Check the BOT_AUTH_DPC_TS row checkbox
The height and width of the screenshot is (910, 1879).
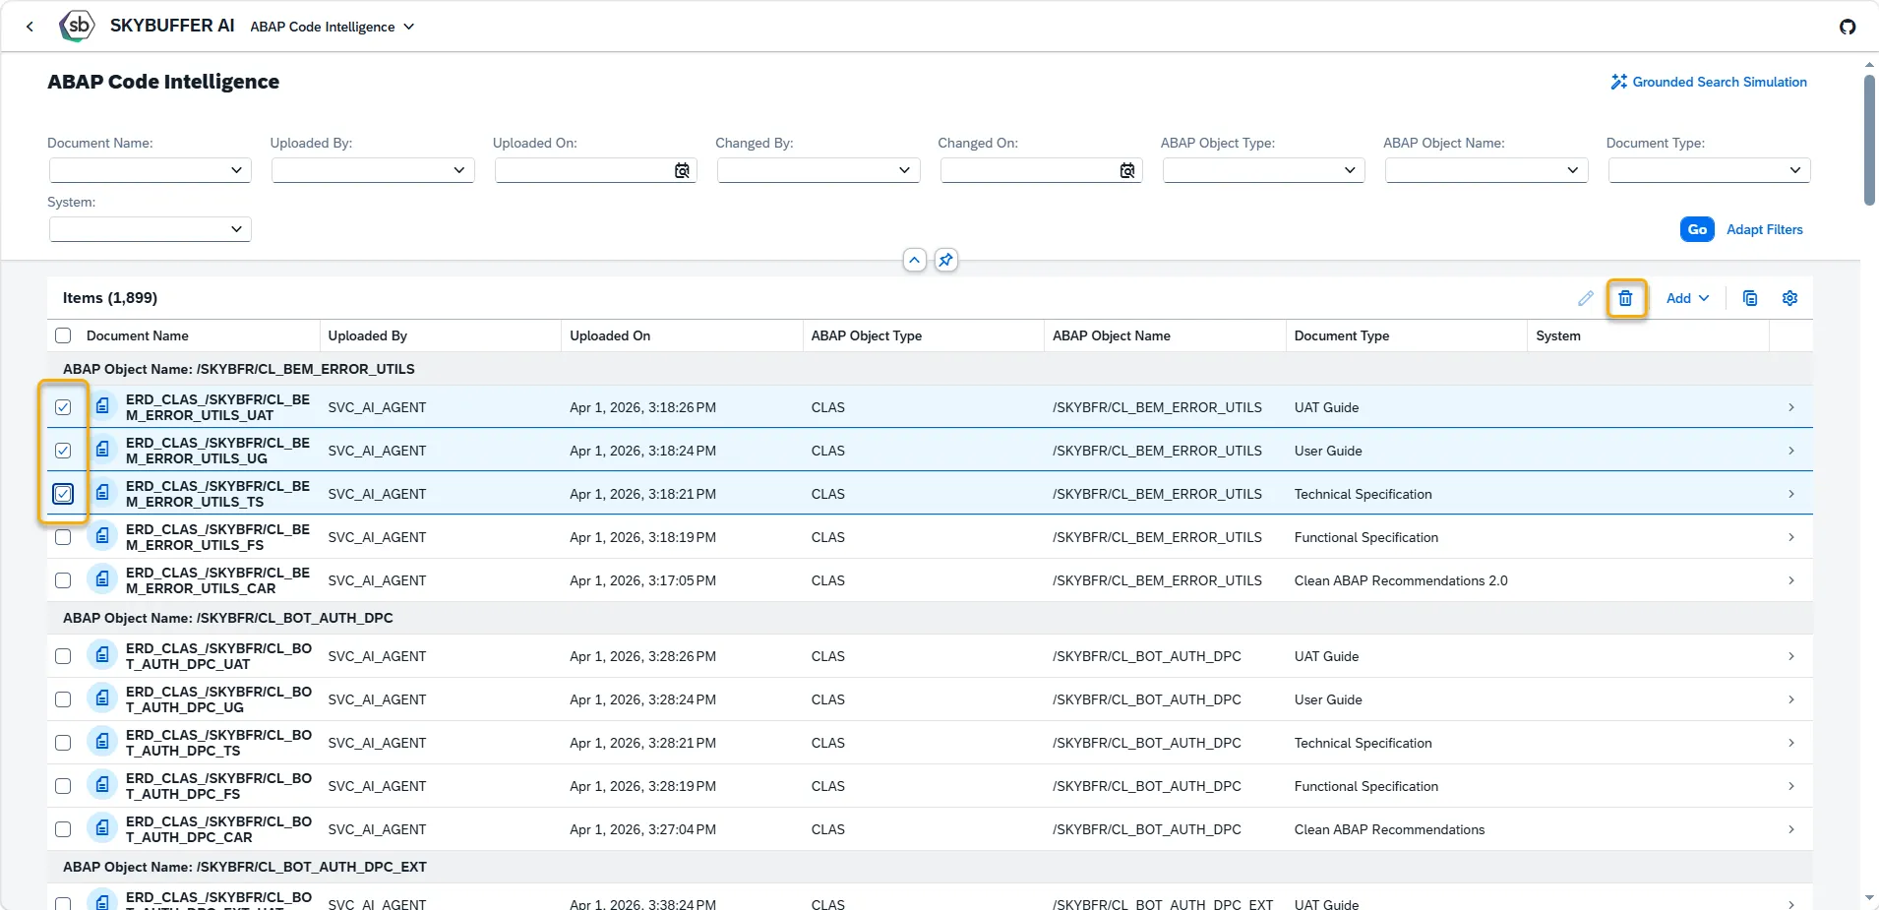[63, 743]
